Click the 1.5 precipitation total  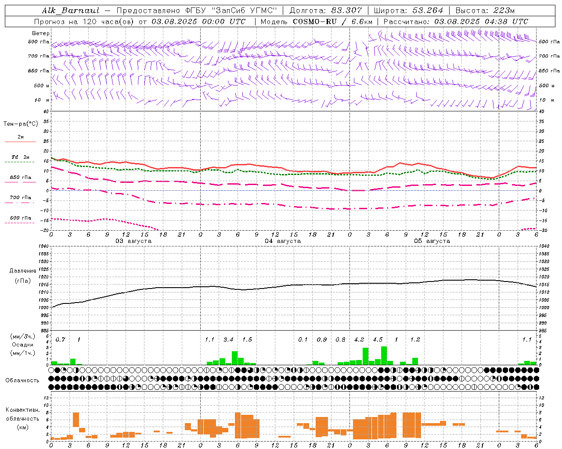pos(247,340)
